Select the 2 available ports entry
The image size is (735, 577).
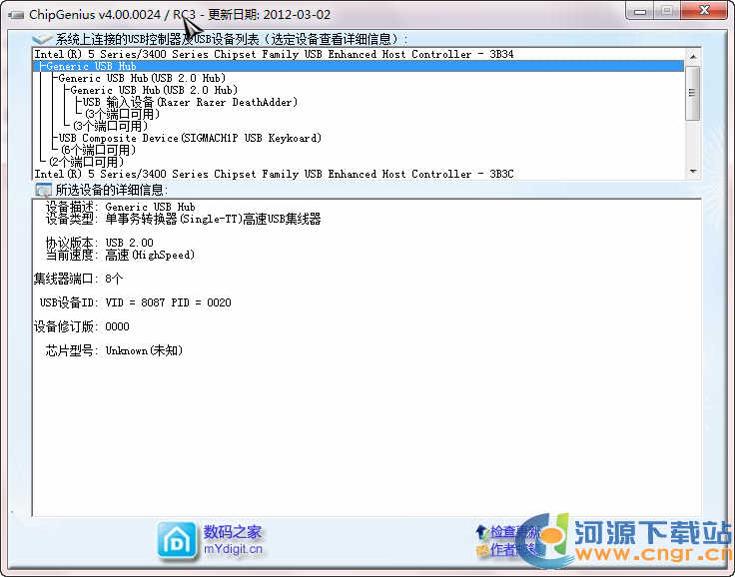(86, 163)
